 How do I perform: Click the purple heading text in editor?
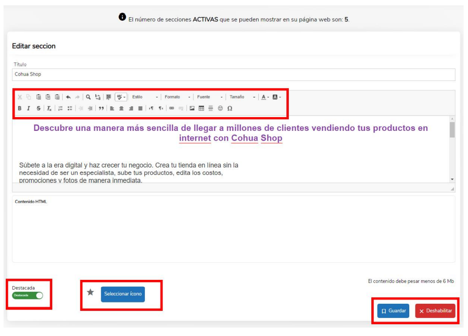pyautogui.click(x=230, y=133)
